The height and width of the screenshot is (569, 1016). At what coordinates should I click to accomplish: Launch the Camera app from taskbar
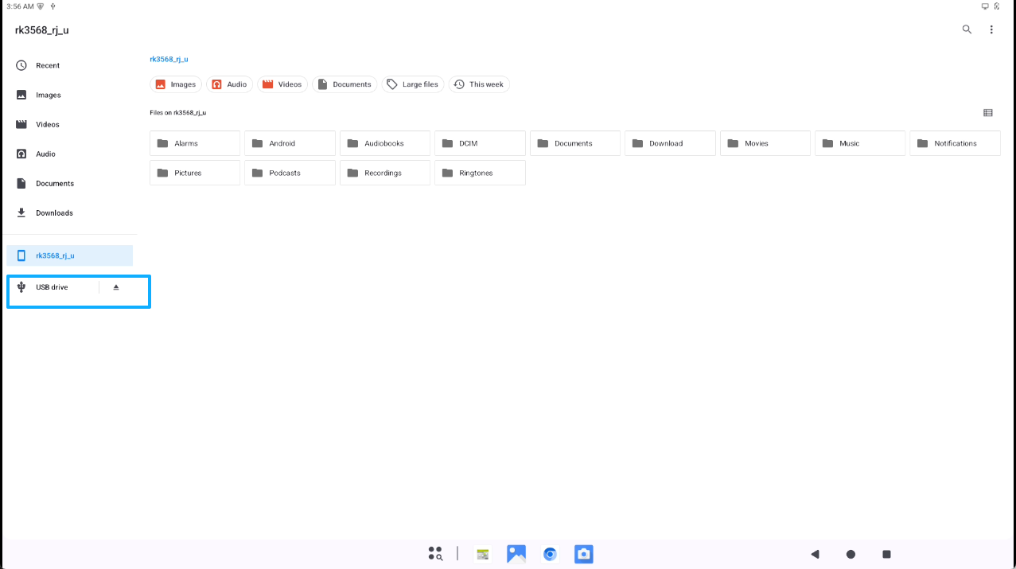tap(584, 554)
